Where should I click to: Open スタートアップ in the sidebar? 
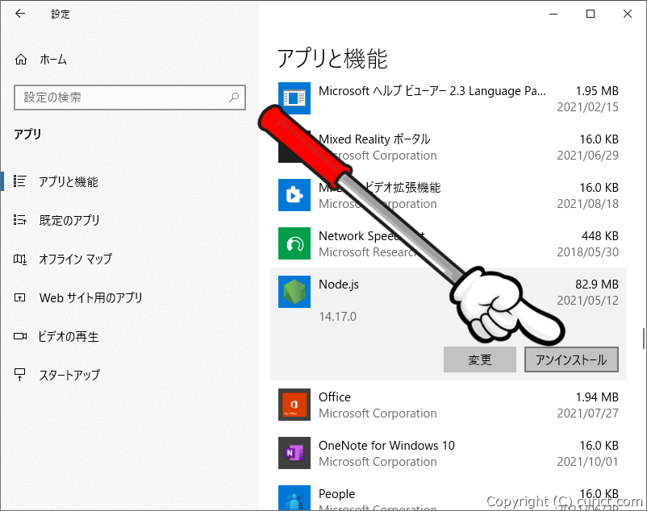(69, 375)
